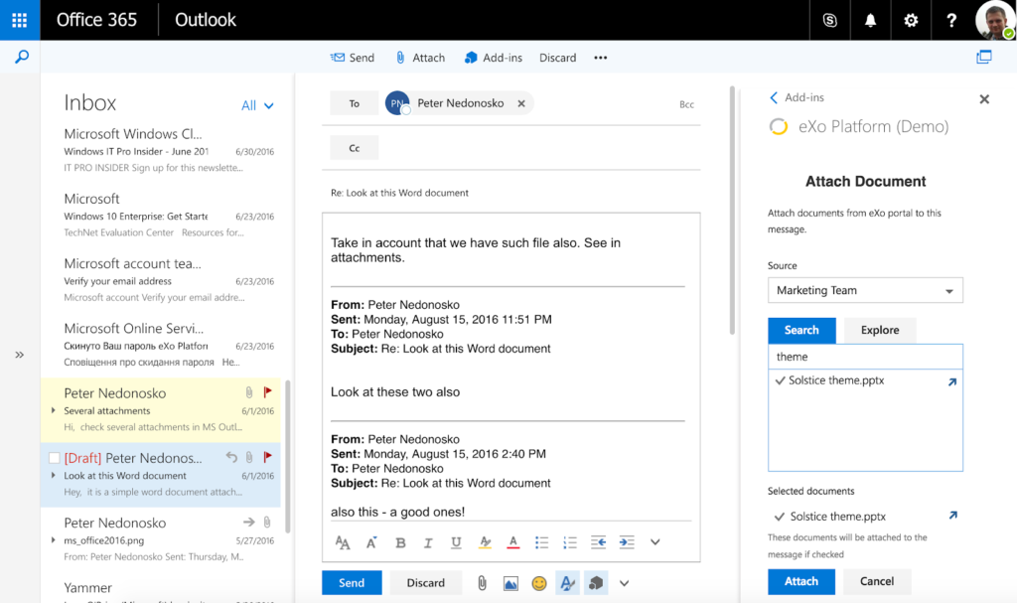
Task: Click Discard in the top command bar
Action: 557,58
